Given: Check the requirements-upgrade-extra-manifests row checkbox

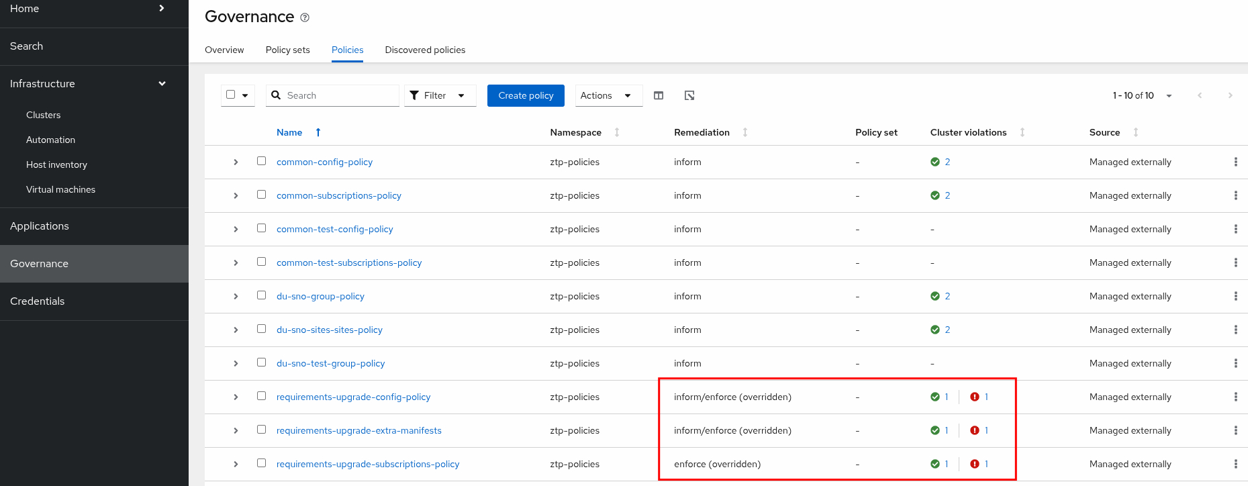Looking at the screenshot, I should pos(262,430).
